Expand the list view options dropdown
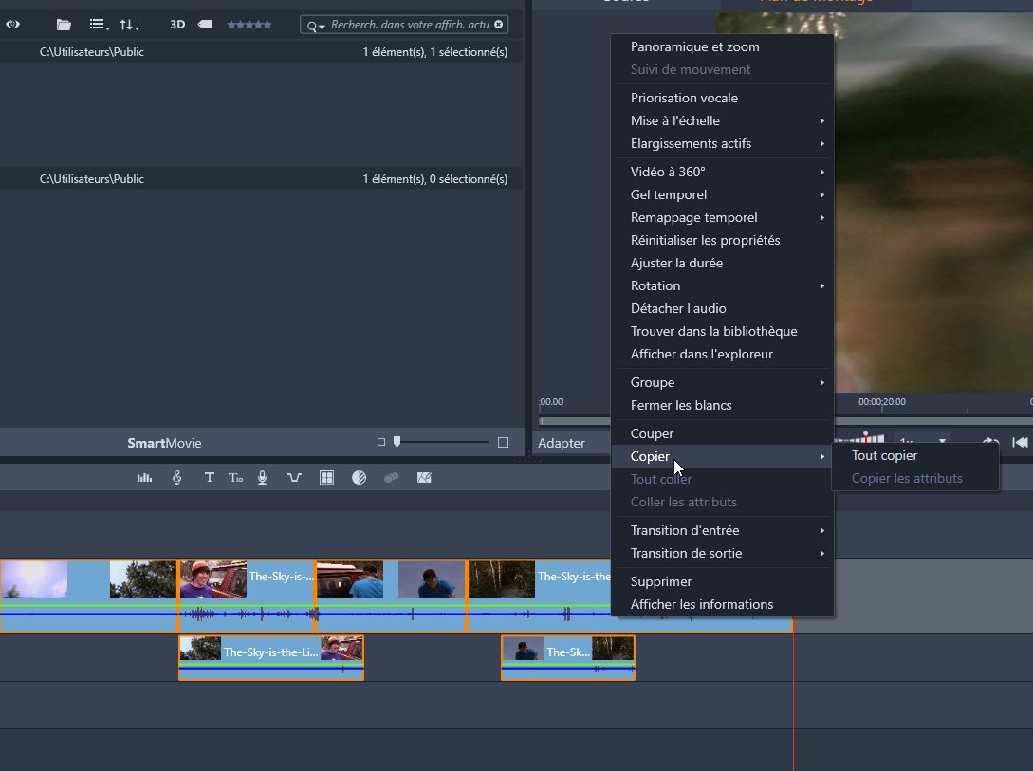1033x771 pixels. (99, 25)
